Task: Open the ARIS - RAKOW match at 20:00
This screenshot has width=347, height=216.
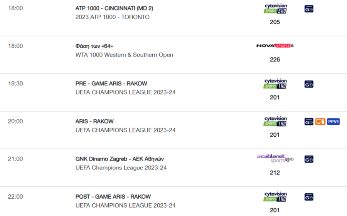Action: click(x=94, y=121)
